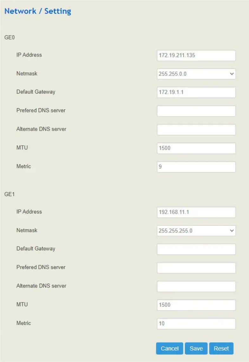Select the GE0 Metric field showing 9
This screenshot has height=362, width=249.
point(196,167)
